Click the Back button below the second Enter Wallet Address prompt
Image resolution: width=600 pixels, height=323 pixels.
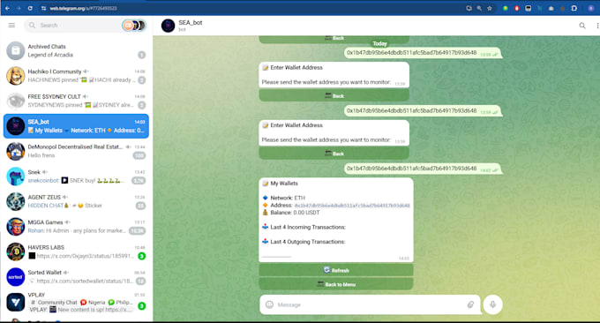[x=334, y=154]
